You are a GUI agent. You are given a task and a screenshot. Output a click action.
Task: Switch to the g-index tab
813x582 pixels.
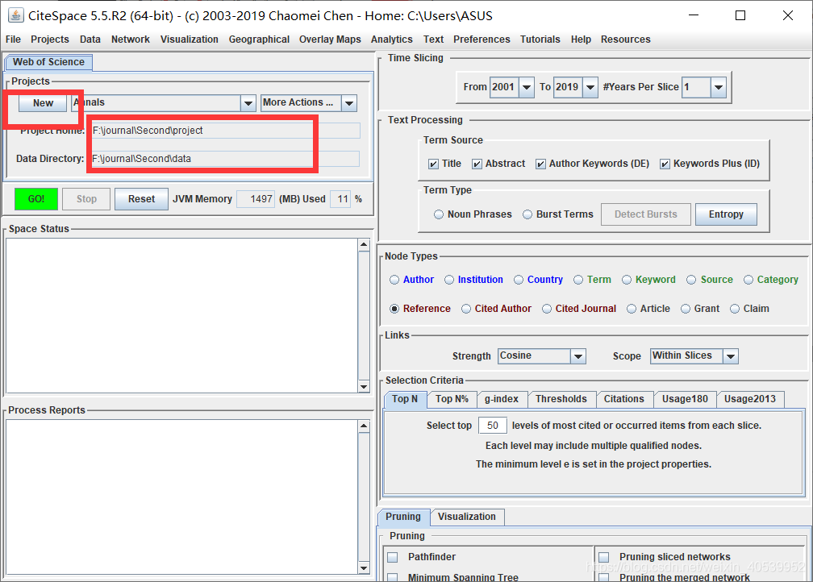click(502, 399)
